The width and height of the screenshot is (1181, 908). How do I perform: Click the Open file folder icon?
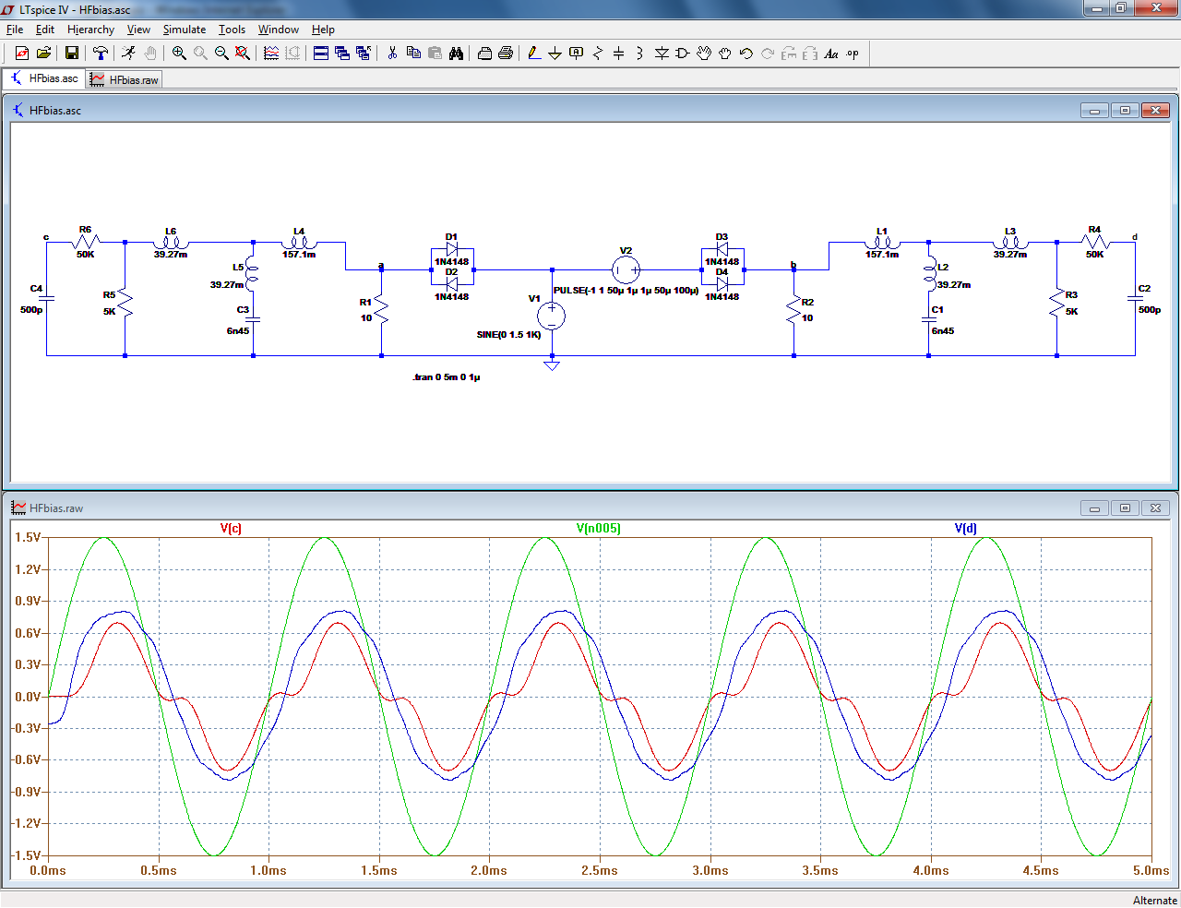click(43, 54)
